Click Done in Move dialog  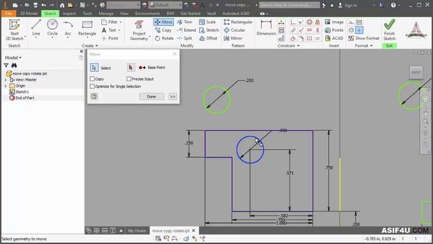click(x=152, y=96)
